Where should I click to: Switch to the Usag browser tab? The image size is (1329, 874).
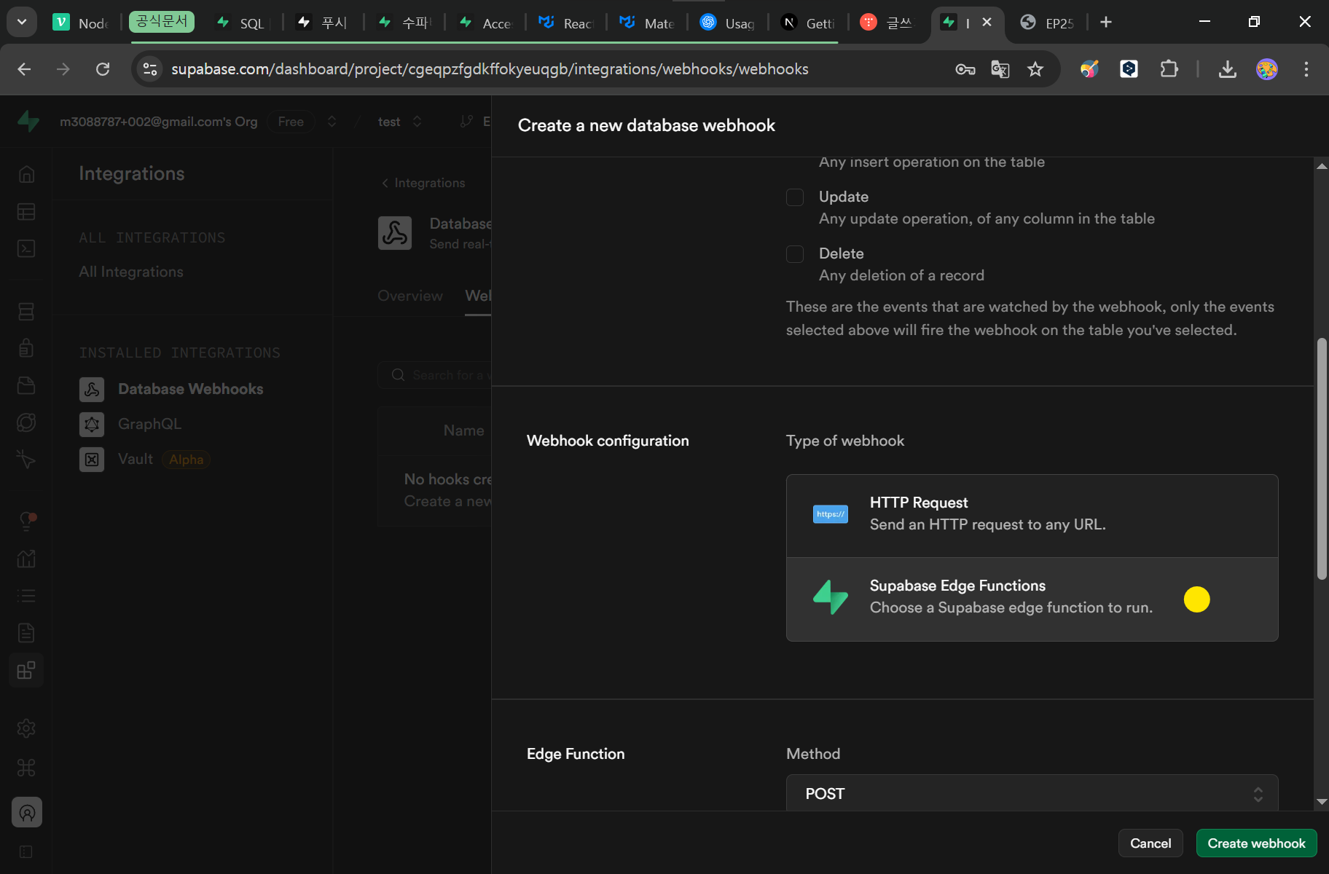coord(727,23)
